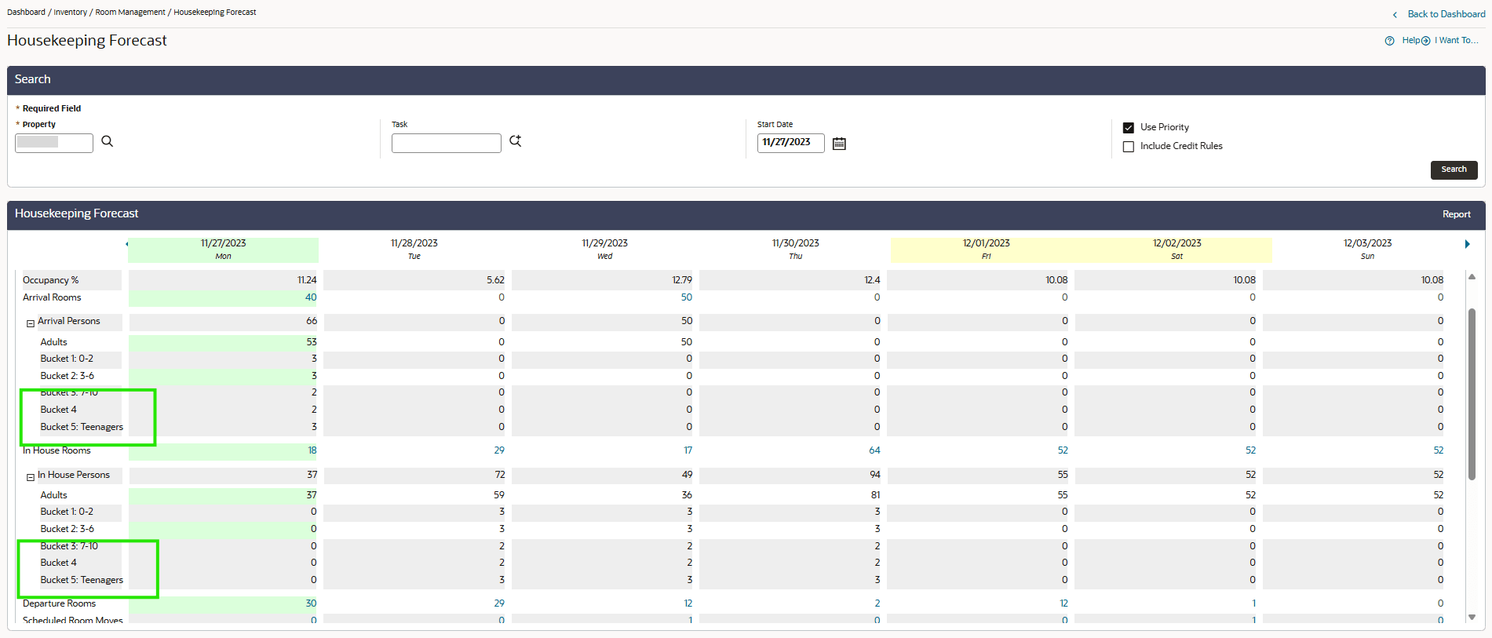Click vertical scrollbar thumb in forecast

(1472, 393)
